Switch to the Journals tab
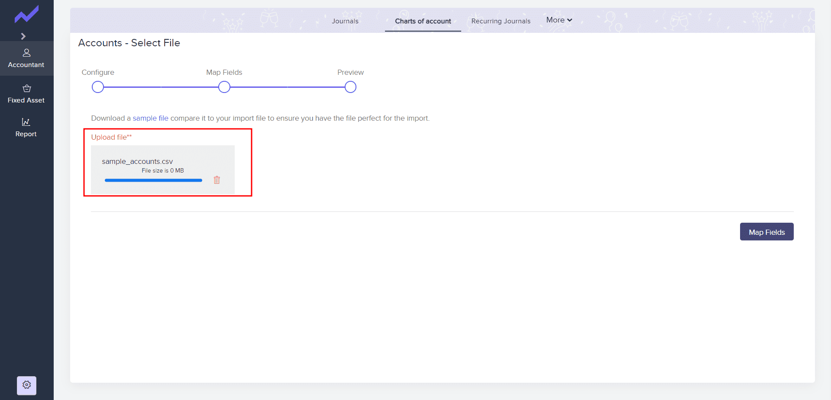 [x=345, y=21]
